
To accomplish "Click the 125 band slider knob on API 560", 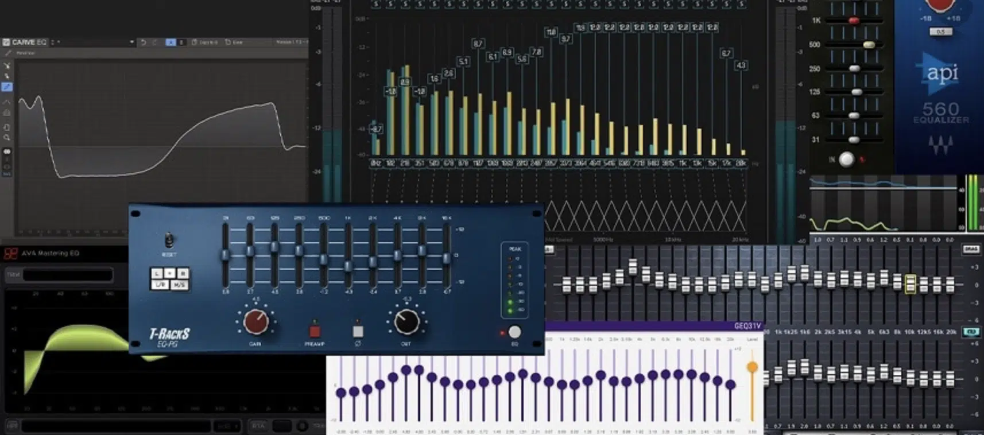I will (x=857, y=92).
